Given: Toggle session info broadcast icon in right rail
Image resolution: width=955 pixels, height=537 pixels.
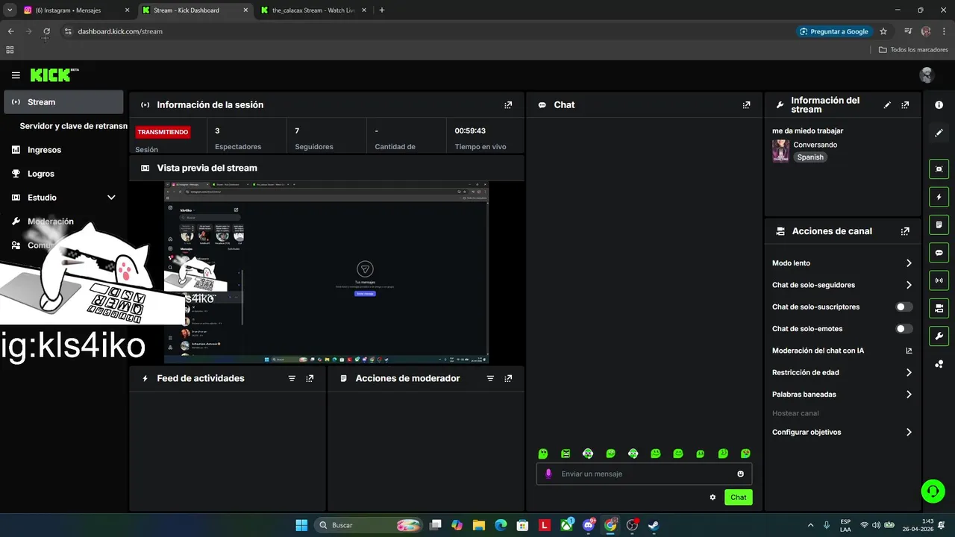Looking at the screenshot, I should 939,280.
